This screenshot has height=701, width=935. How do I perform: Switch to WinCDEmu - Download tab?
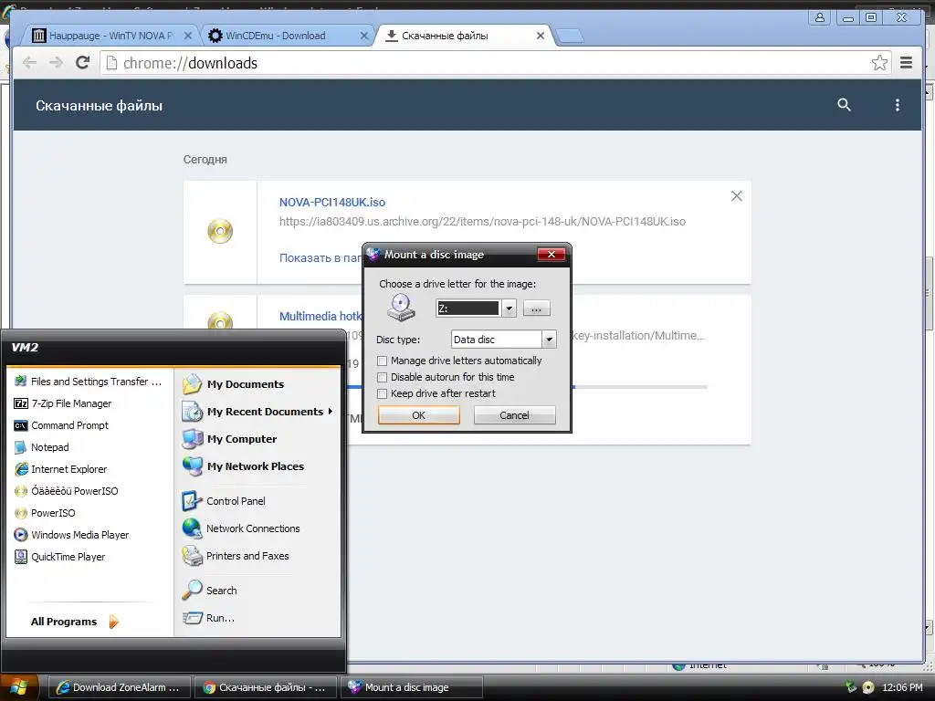click(288, 36)
